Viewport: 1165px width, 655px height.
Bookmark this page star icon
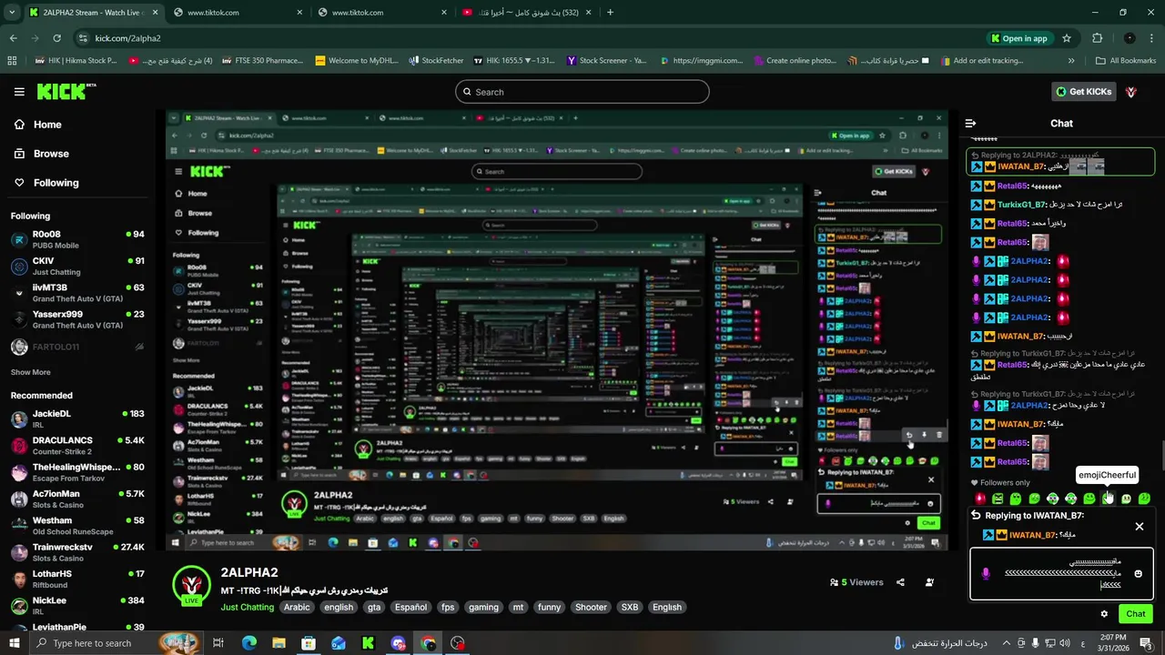[1067, 38]
